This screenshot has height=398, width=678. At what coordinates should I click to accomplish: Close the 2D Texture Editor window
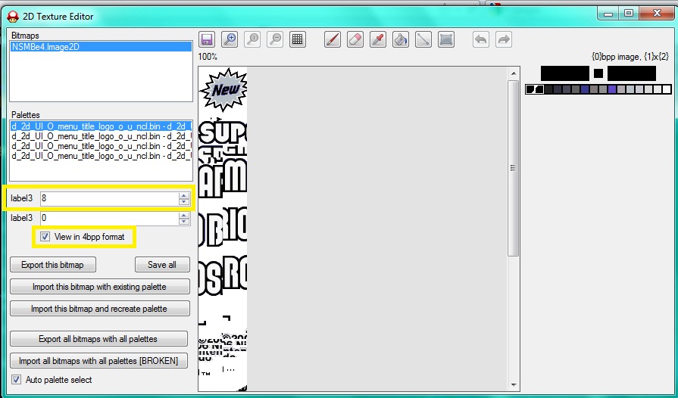pyautogui.click(x=656, y=14)
